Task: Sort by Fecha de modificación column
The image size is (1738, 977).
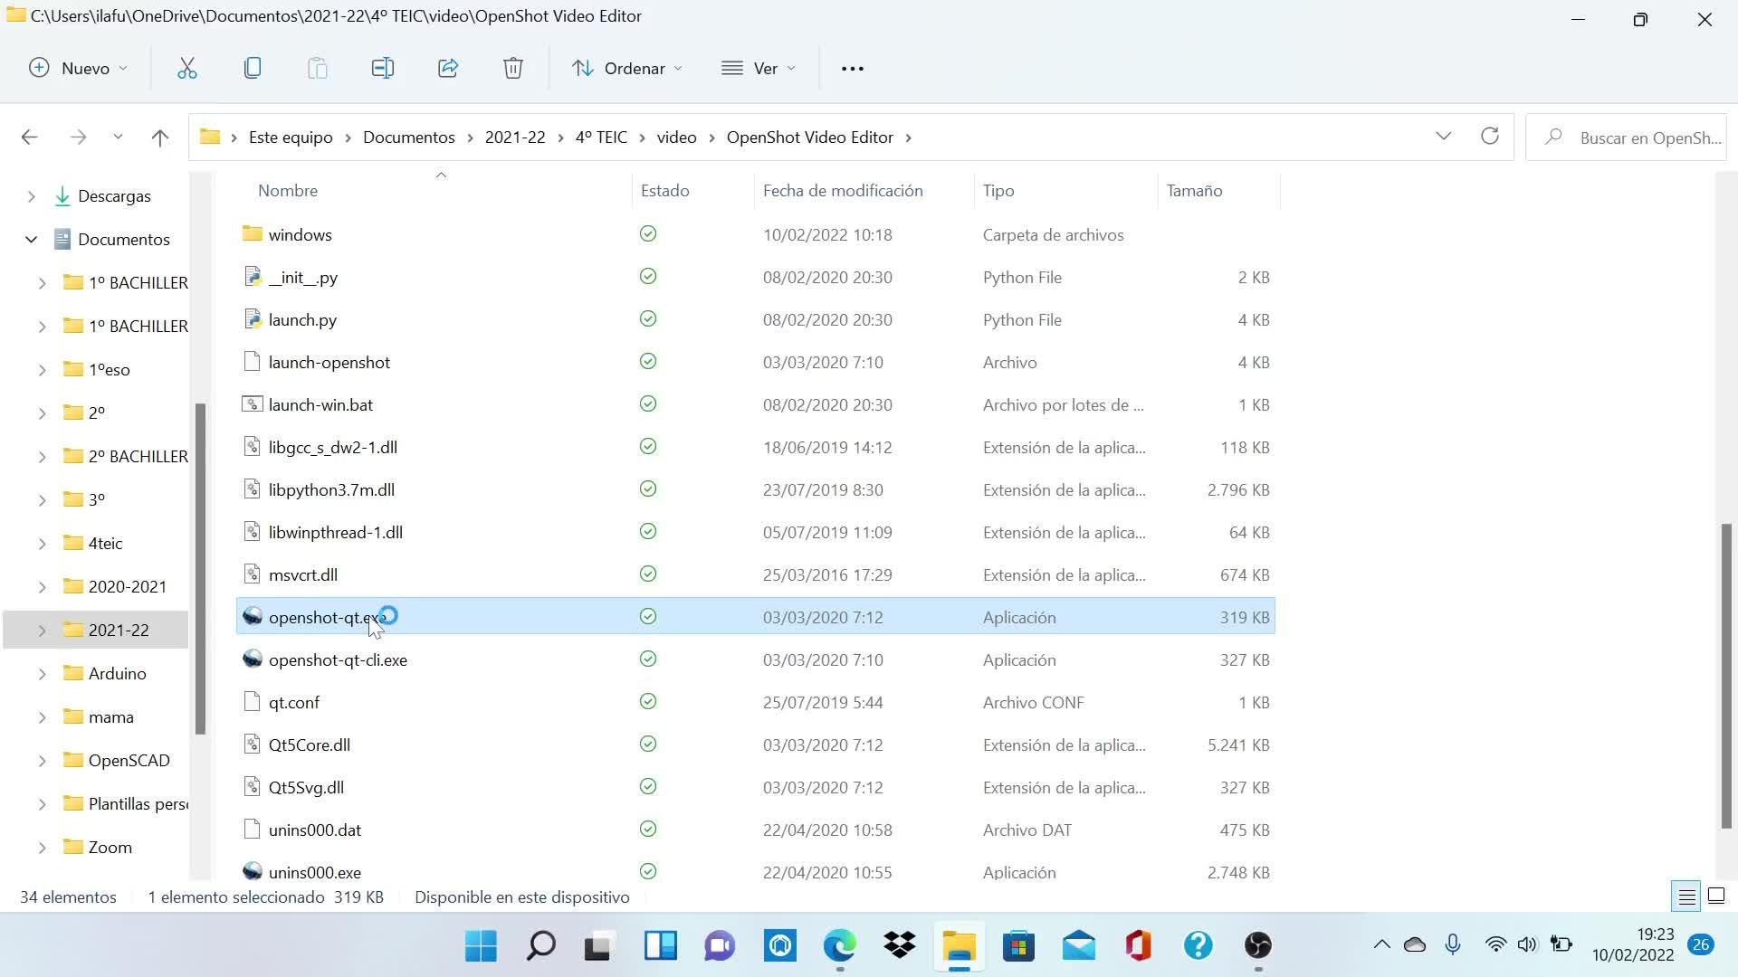Action: [842, 191]
